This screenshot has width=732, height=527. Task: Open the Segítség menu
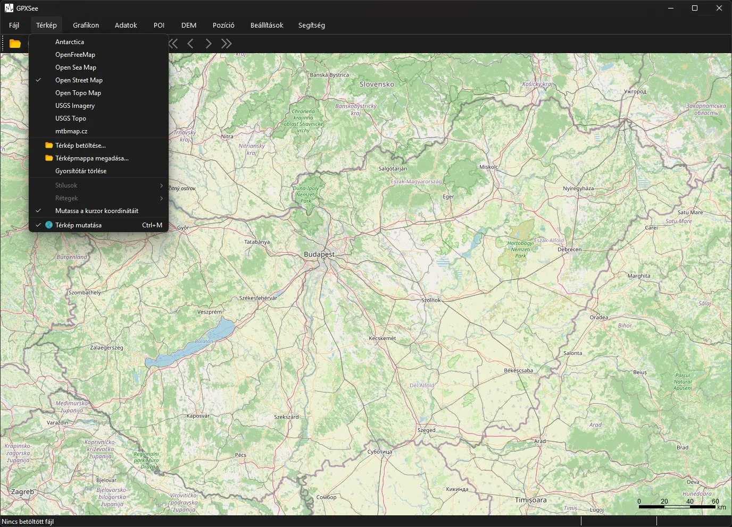[x=312, y=25]
